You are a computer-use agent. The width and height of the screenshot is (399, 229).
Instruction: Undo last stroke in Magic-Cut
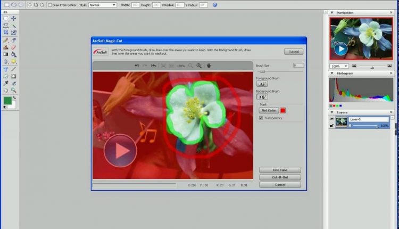[x=137, y=66]
